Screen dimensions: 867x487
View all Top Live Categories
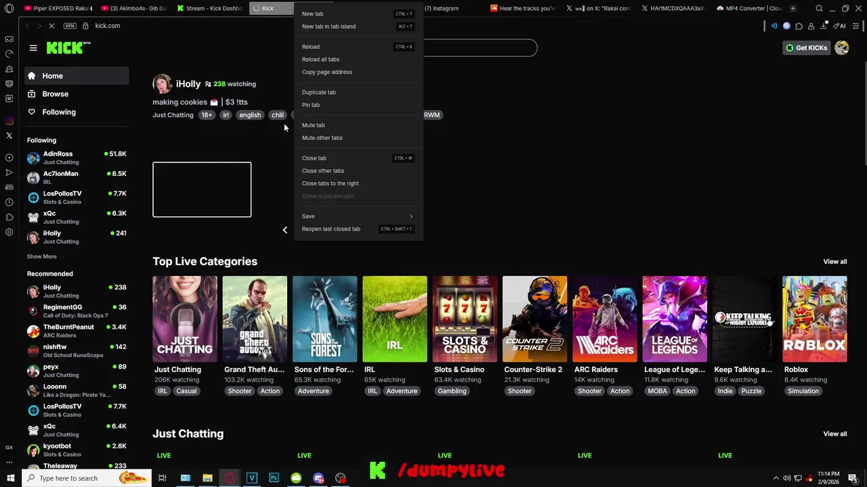(834, 262)
